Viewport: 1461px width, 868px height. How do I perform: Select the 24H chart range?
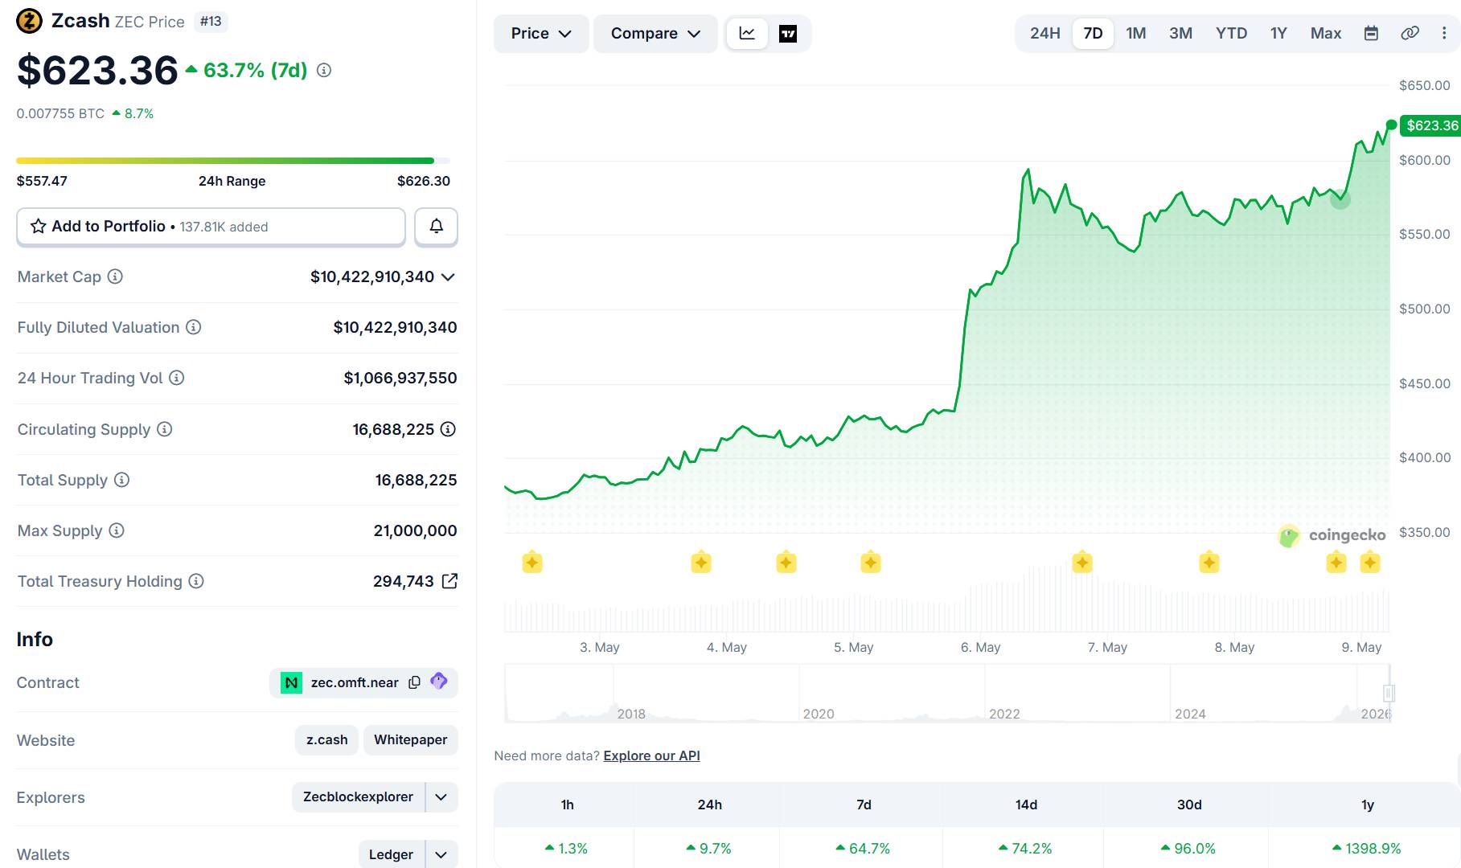tap(1045, 33)
